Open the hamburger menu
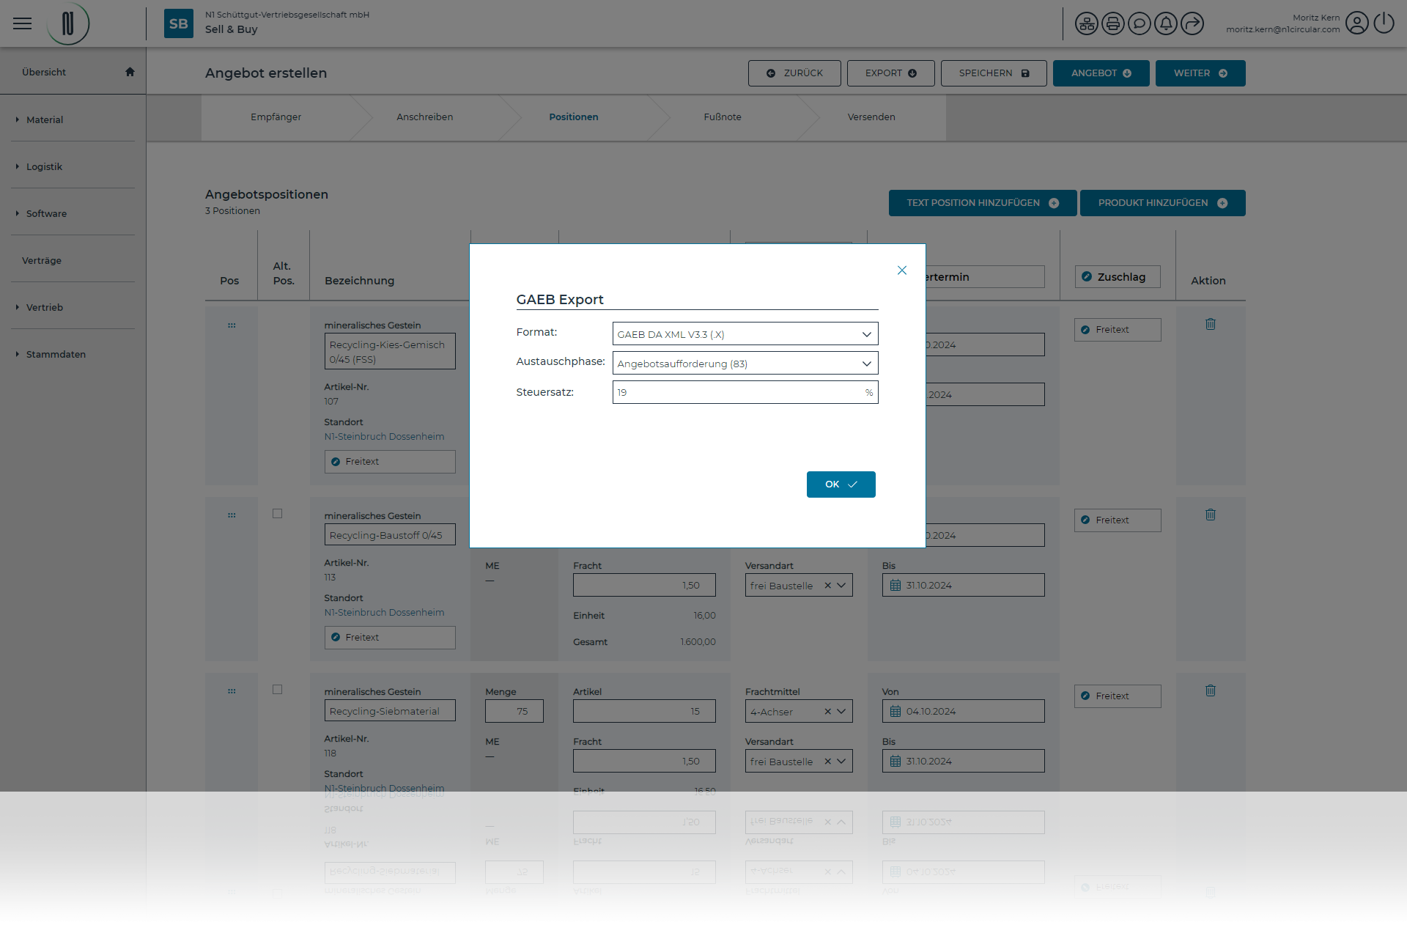The image size is (1407, 936). click(23, 23)
